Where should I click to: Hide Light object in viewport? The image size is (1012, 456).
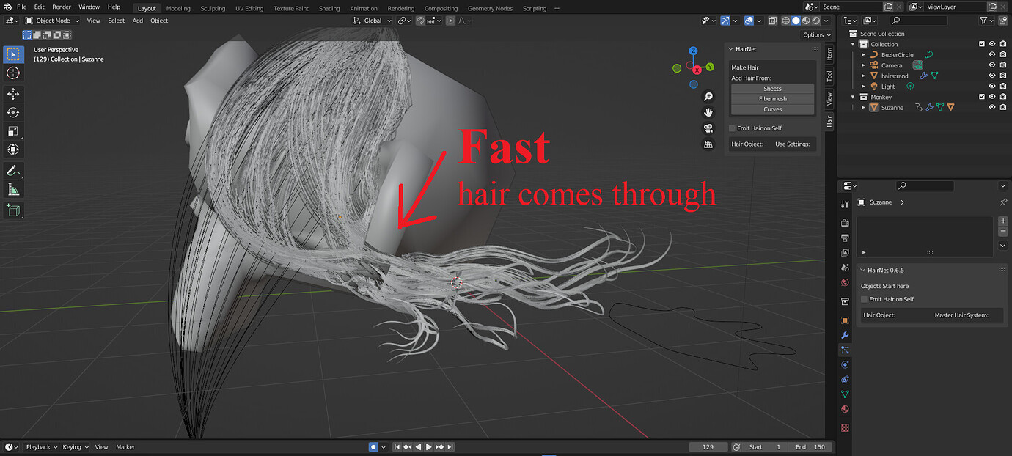tap(992, 86)
